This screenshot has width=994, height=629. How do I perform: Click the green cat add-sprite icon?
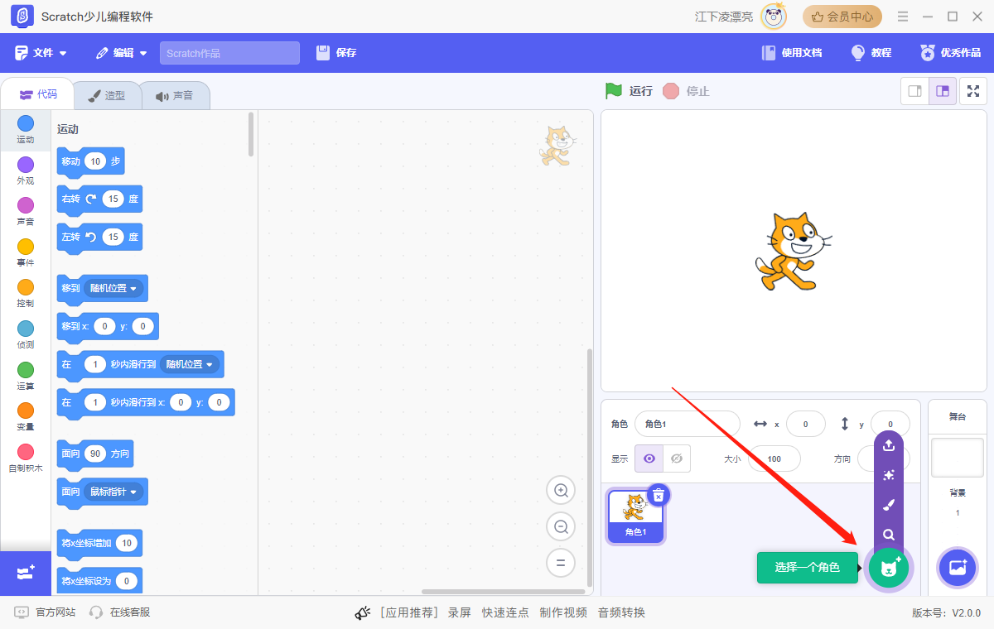click(x=888, y=568)
